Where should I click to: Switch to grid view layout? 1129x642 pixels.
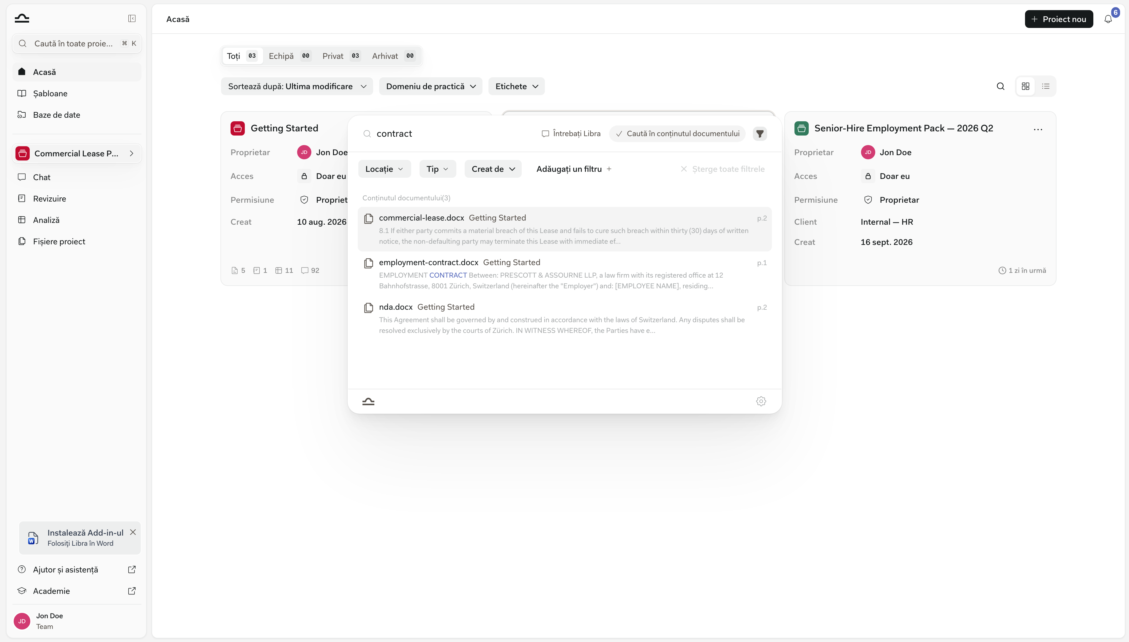pyautogui.click(x=1025, y=86)
